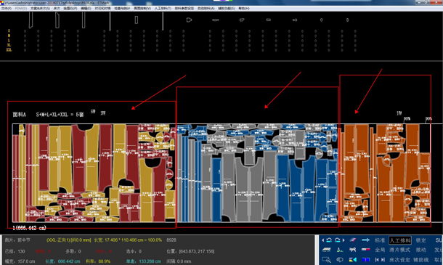Click the zoom magnifier icon
Image resolution: width=443 pixels, height=265 pixels.
tap(326, 260)
